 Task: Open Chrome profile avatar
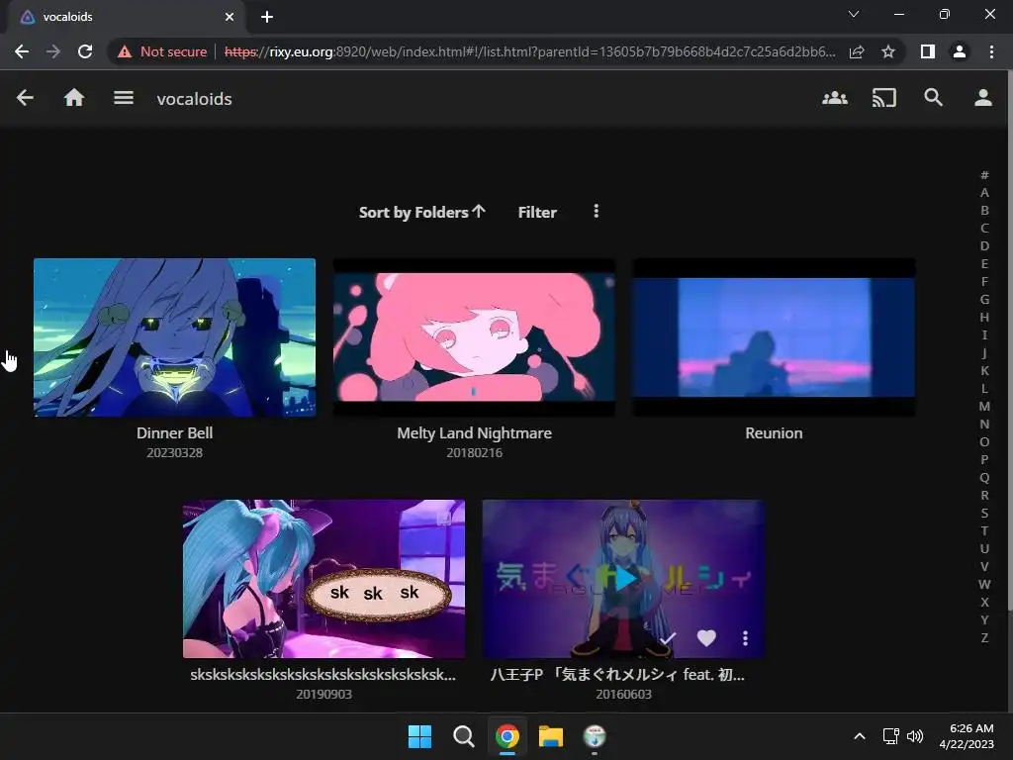(x=960, y=51)
